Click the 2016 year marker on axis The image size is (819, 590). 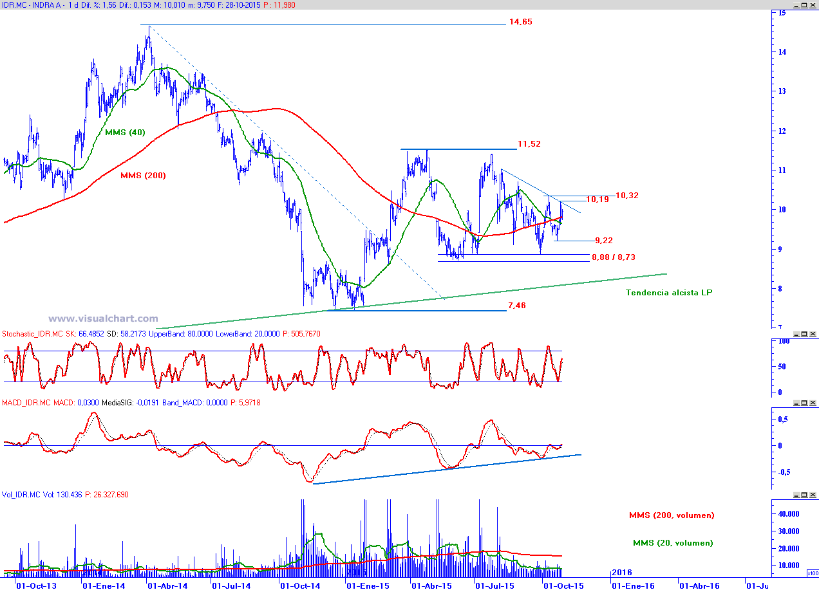pos(621,573)
